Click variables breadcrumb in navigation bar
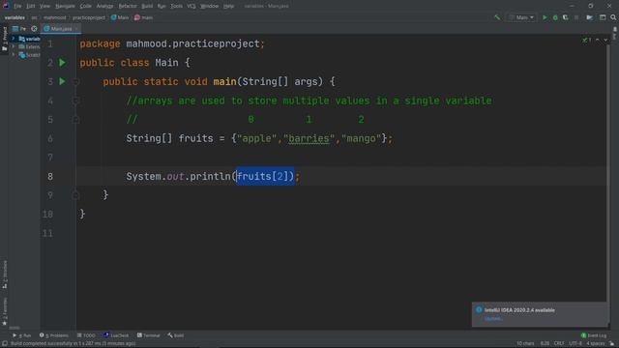 pyautogui.click(x=15, y=17)
